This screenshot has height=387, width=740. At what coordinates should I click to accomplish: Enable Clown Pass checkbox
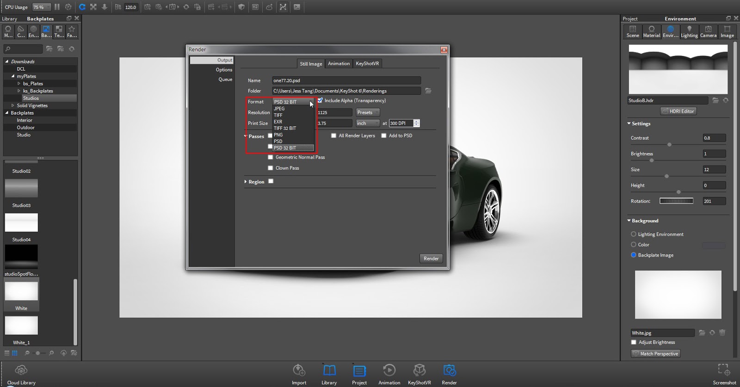click(x=271, y=168)
